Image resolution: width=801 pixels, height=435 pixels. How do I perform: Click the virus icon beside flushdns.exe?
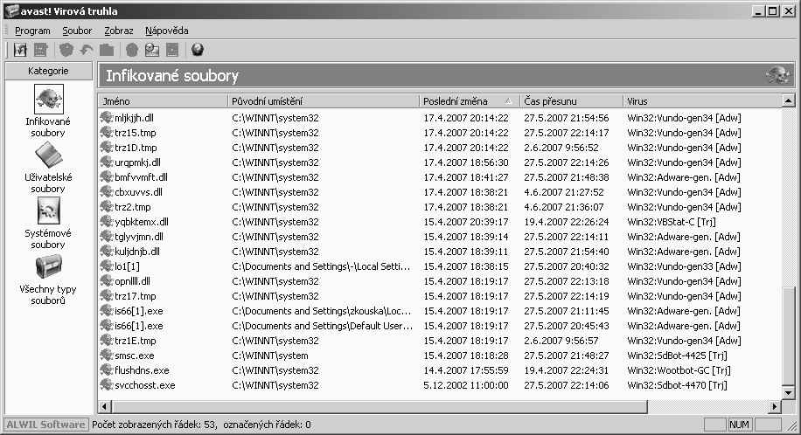pos(107,370)
